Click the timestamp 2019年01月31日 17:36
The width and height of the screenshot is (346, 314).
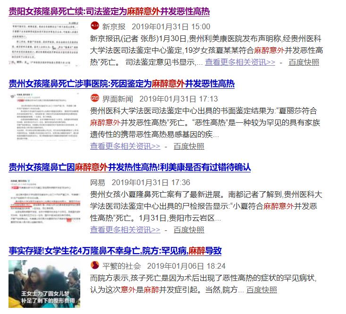click(x=151, y=183)
